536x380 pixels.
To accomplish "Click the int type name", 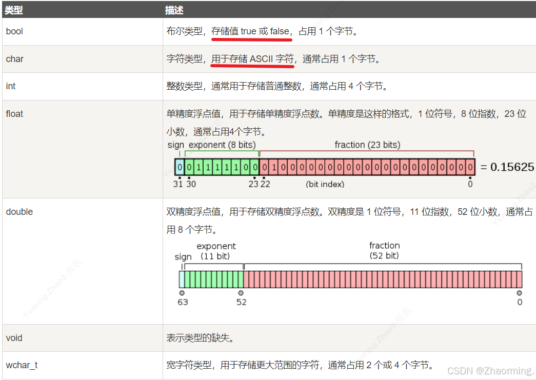I will coord(11,86).
